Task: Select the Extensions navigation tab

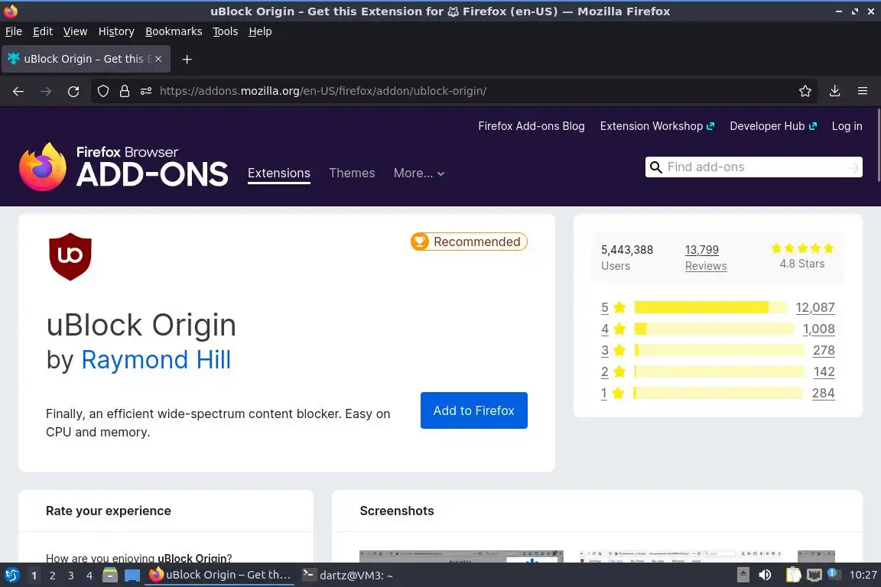Action: [x=278, y=174]
